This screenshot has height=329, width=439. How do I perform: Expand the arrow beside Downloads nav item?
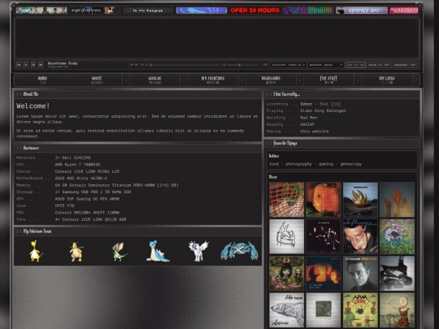click(299, 80)
